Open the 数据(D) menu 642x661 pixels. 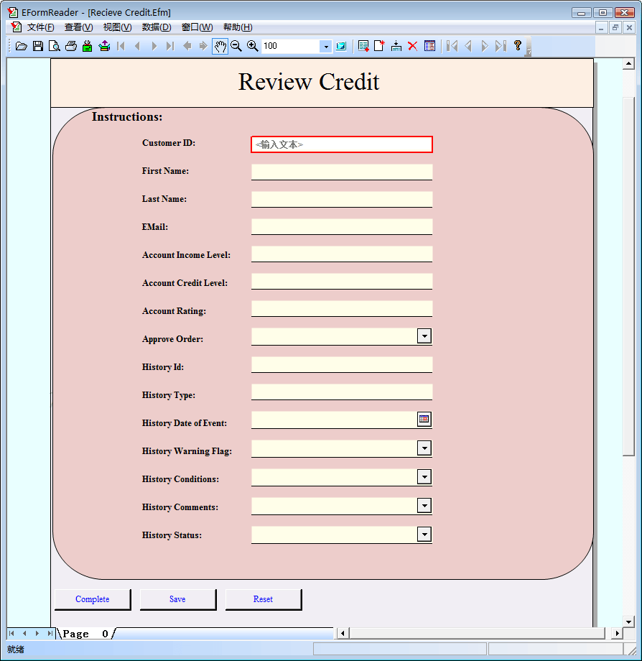point(157,27)
